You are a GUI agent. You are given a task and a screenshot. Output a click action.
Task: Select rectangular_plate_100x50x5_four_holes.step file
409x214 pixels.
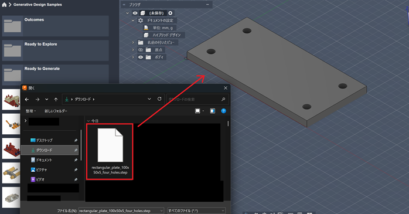pos(110,152)
